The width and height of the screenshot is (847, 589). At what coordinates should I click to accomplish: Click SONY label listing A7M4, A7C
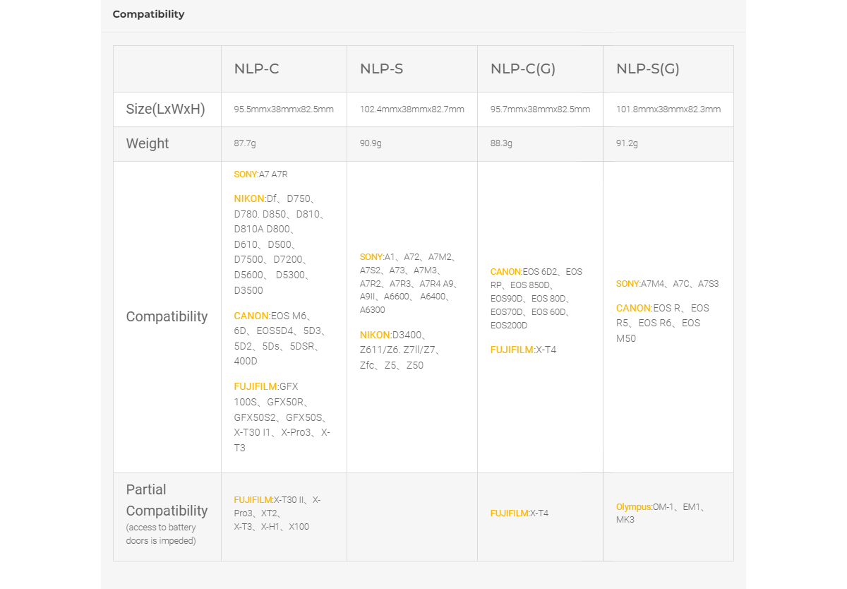627,284
